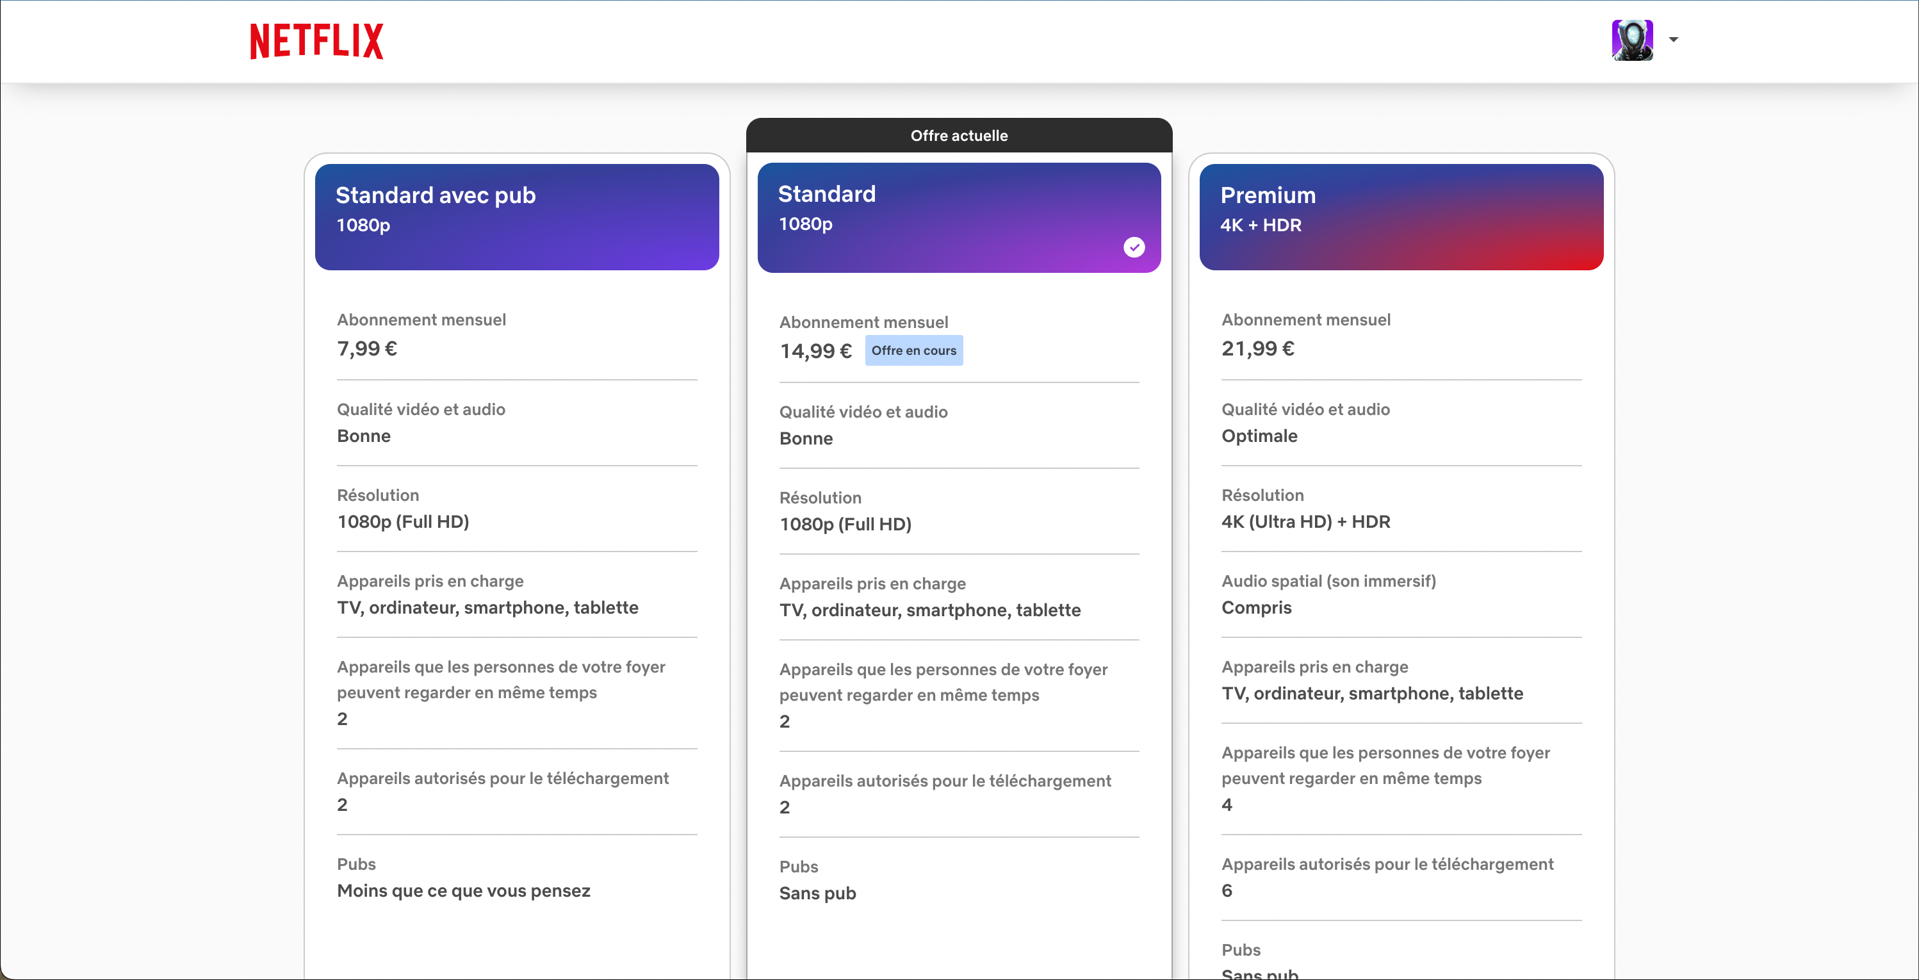The image size is (1919, 980).
Task: Click the Offre actuelle banner
Action: pos(959,136)
